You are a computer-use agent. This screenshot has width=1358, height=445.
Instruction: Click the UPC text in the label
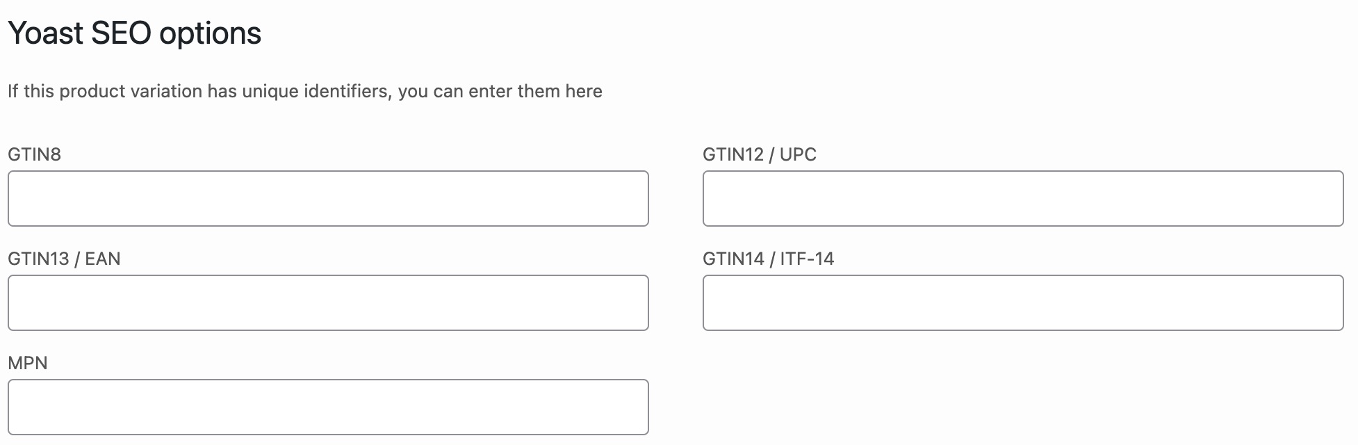798,154
